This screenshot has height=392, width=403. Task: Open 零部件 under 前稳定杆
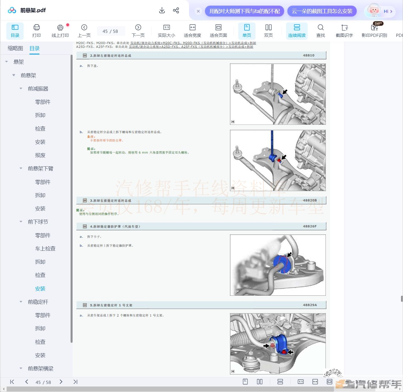pos(43,315)
